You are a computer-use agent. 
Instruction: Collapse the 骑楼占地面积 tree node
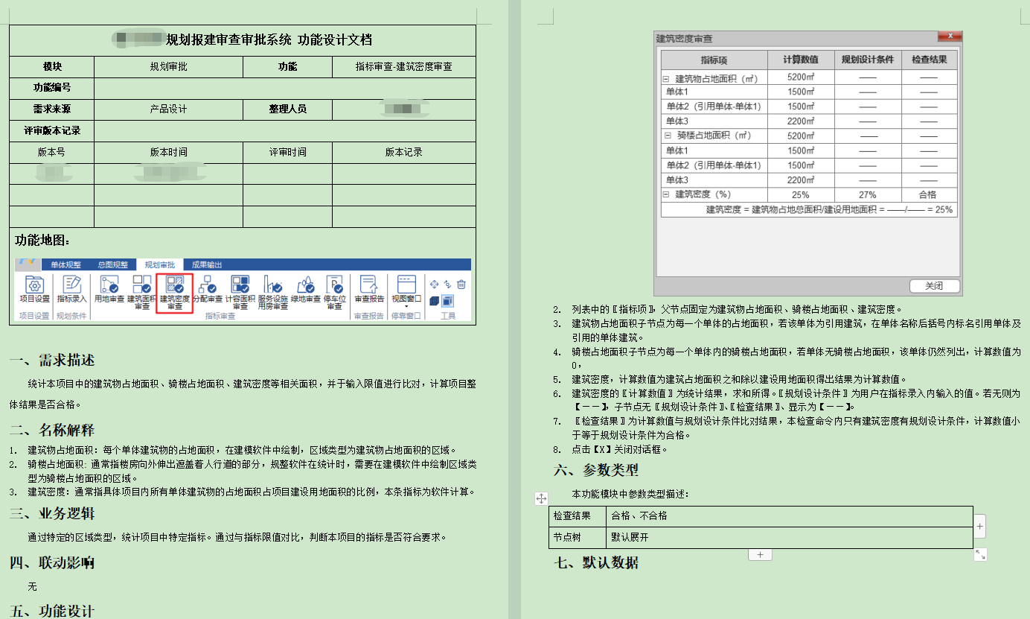(666, 136)
